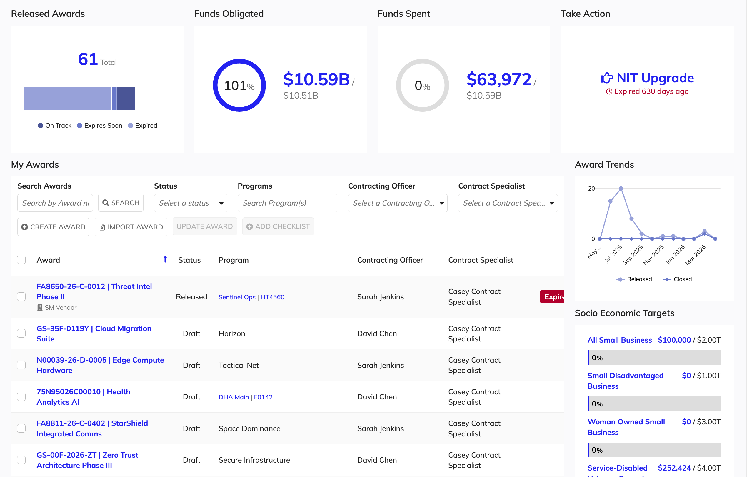Image resolution: width=747 pixels, height=477 pixels.
Task: Open award 75N95026C00010 Health Analytics AI
Action: (x=84, y=397)
